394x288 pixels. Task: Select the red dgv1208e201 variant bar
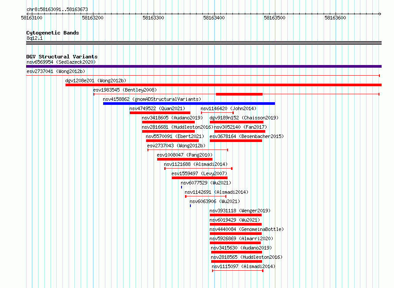(x=224, y=85)
